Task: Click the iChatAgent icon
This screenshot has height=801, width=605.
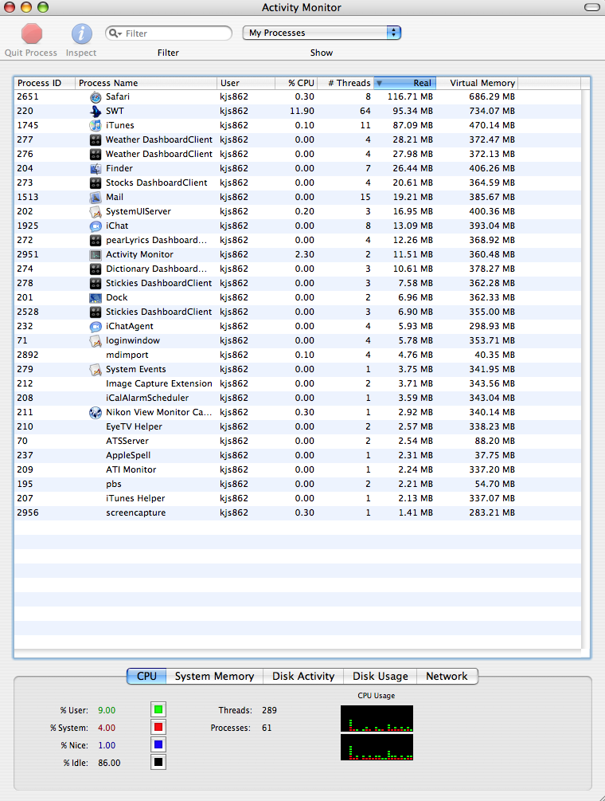Action: click(96, 326)
